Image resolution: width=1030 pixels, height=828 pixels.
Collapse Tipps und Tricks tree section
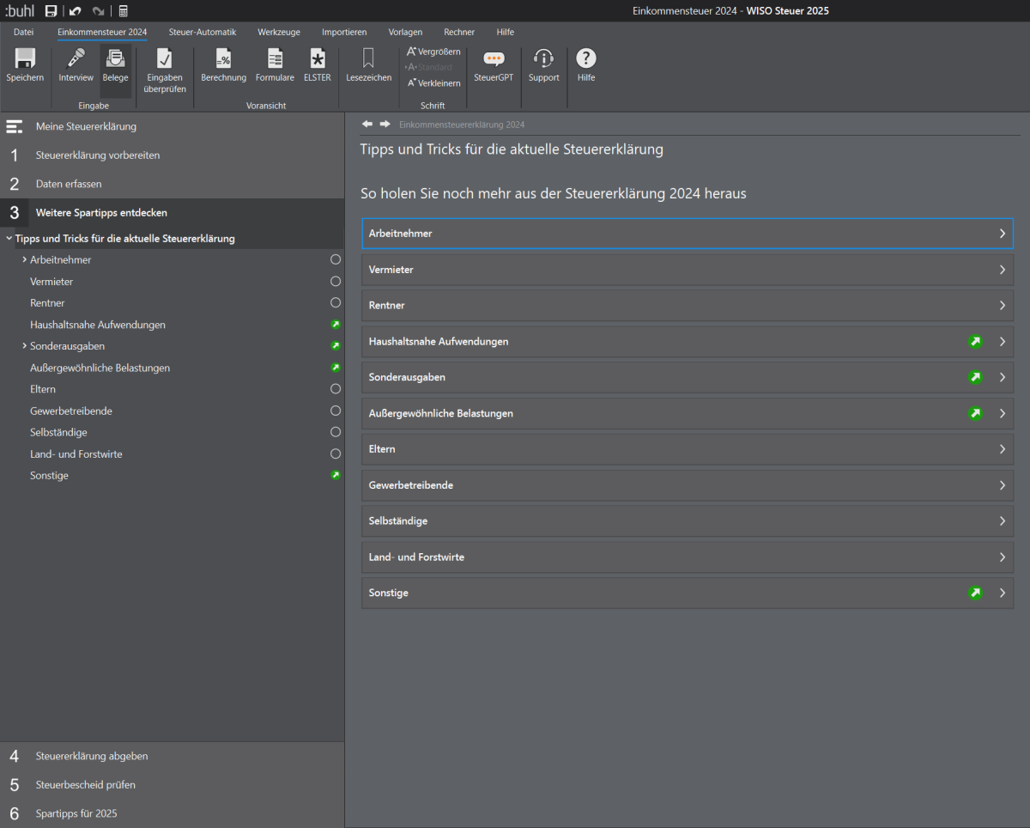(9, 239)
